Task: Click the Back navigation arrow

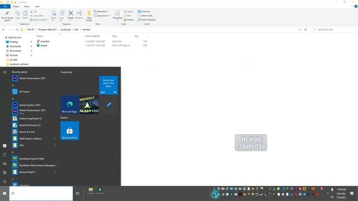Action: 3,30
